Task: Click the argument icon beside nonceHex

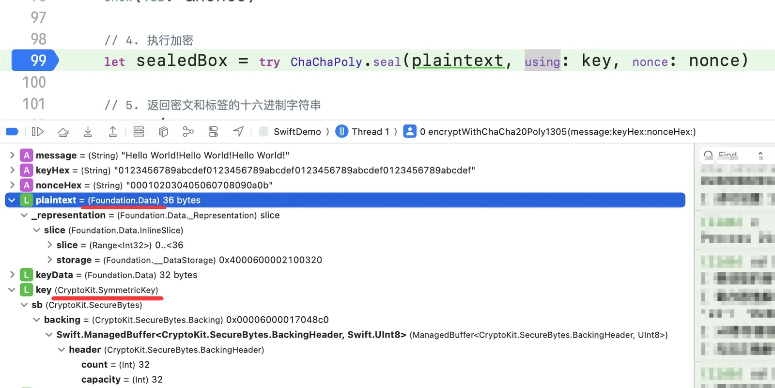Action: coord(26,185)
